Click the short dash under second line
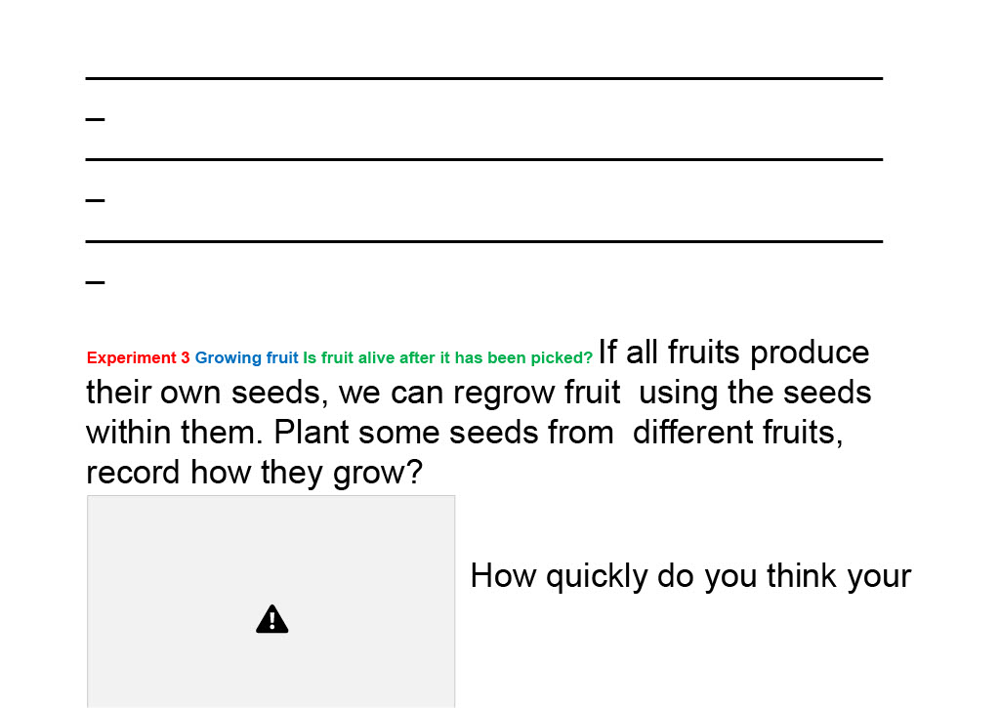This screenshot has width=1000, height=708. click(x=95, y=200)
